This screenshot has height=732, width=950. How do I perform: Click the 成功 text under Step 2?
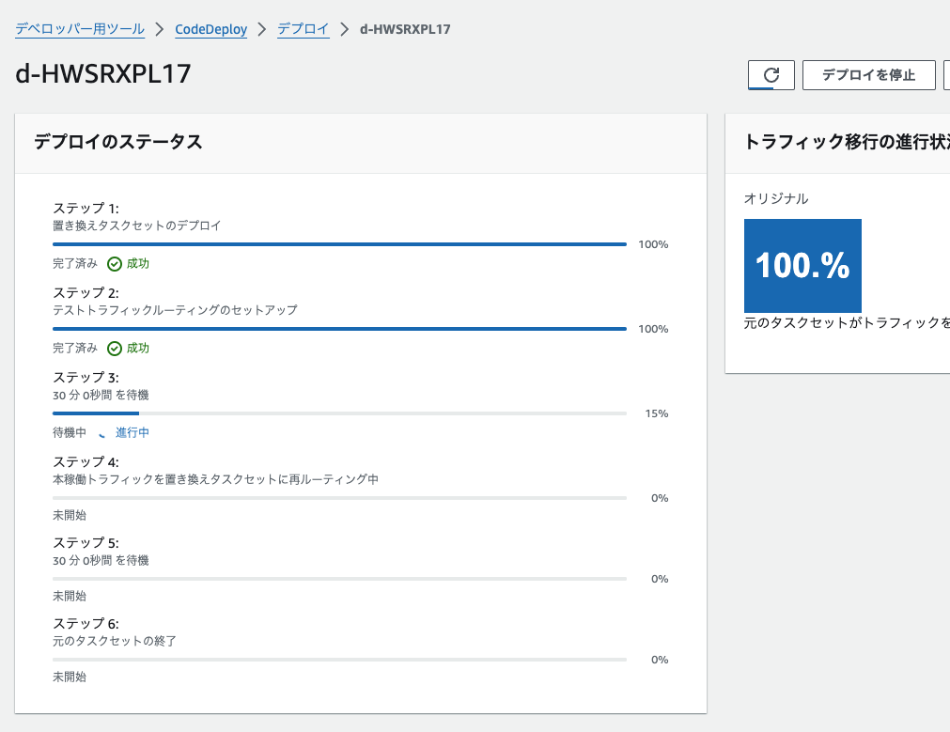click(x=138, y=349)
